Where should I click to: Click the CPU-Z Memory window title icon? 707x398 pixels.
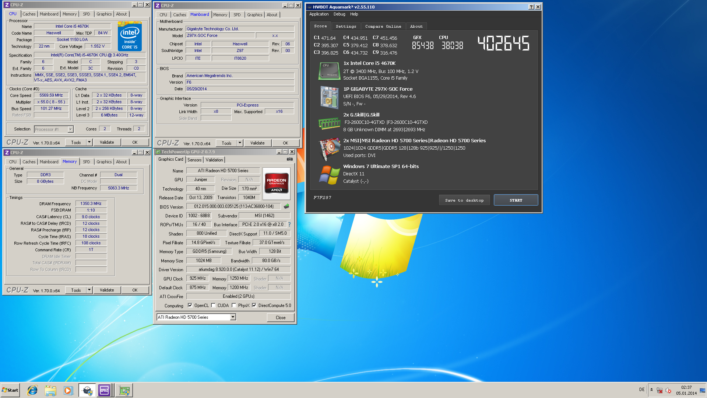click(x=7, y=153)
